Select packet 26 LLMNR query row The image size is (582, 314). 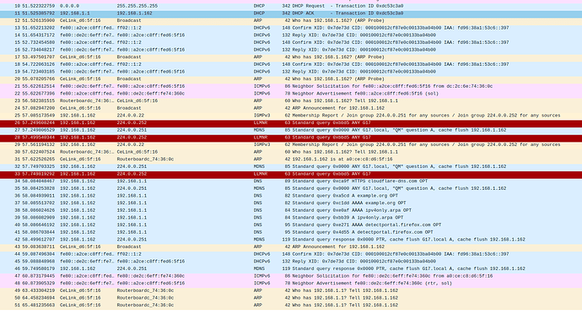coord(291,123)
